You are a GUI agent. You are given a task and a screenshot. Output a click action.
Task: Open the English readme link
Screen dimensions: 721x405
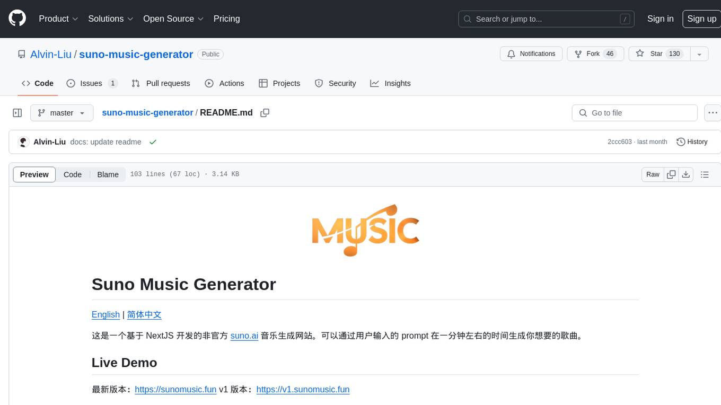click(x=105, y=314)
